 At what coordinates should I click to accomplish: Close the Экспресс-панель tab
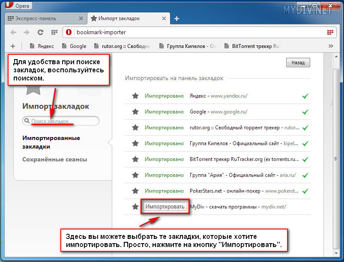81,19
